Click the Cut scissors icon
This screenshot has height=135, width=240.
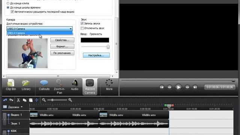pyautogui.click(x=18, y=100)
